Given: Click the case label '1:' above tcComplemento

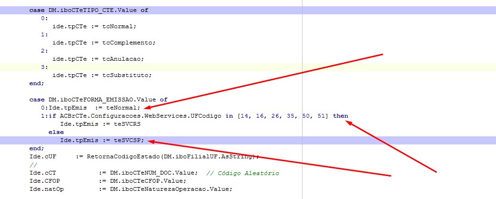Looking at the screenshot, I should click(45, 35).
